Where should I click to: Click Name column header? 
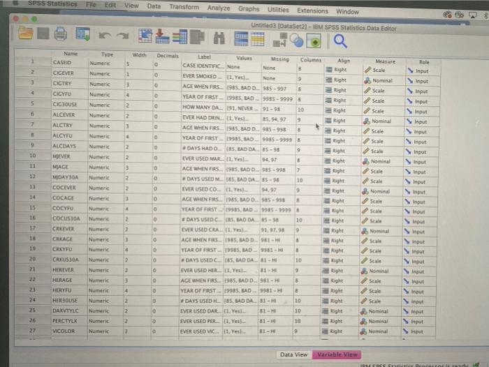coord(71,54)
